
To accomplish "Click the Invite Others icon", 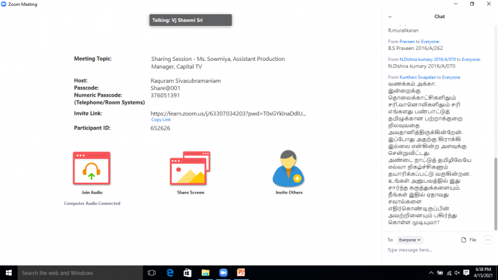I will coord(289,169).
